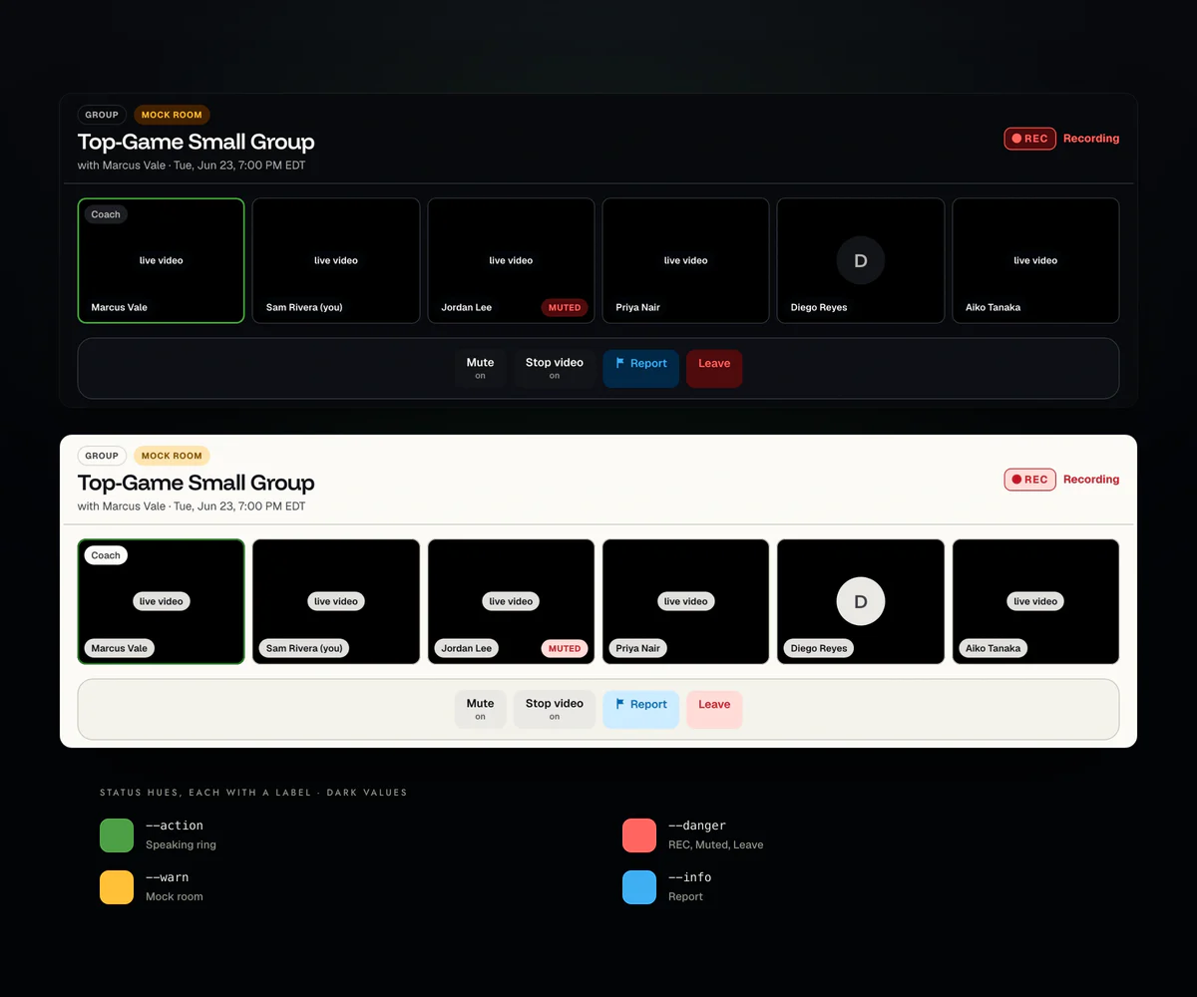1197x997 pixels.
Task: Click the Marcus Vale name in light panel tile
Action: click(x=120, y=648)
